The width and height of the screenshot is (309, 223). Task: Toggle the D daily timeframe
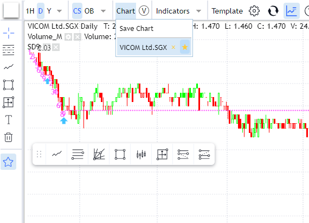pos(41,11)
